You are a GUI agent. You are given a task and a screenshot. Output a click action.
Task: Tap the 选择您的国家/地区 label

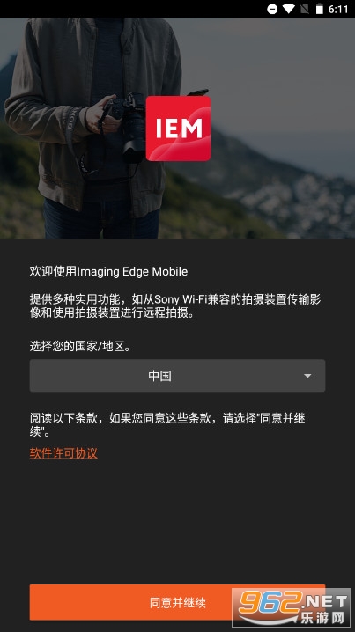(x=80, y=346)
